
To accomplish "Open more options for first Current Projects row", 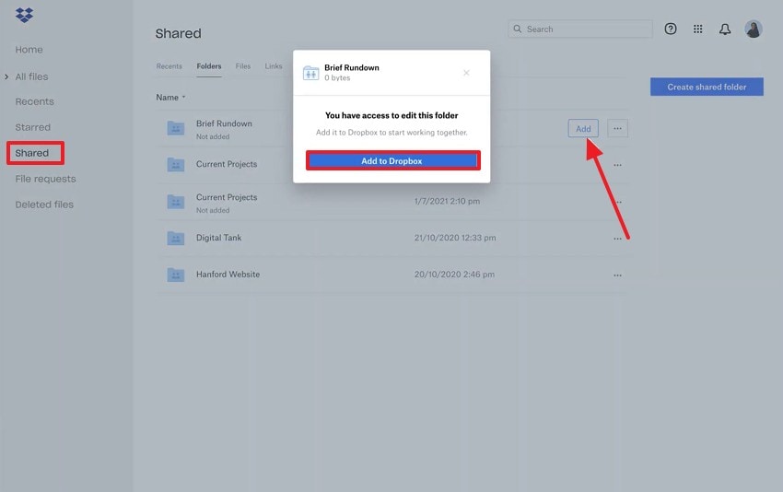I will pyautogui.click(x=617, y=165).
